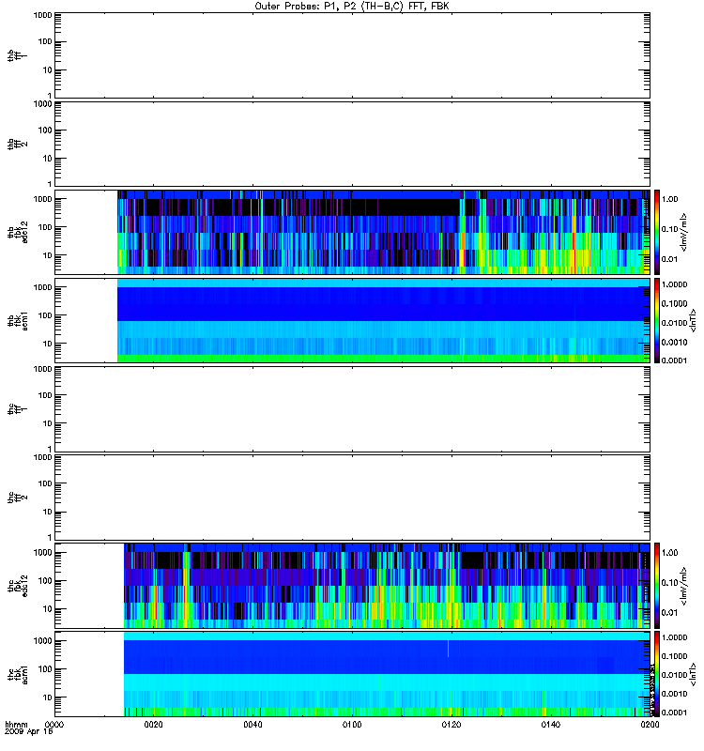
Task: Click the 'thb fbk scm1' panel label
Action: pos(17,320)
